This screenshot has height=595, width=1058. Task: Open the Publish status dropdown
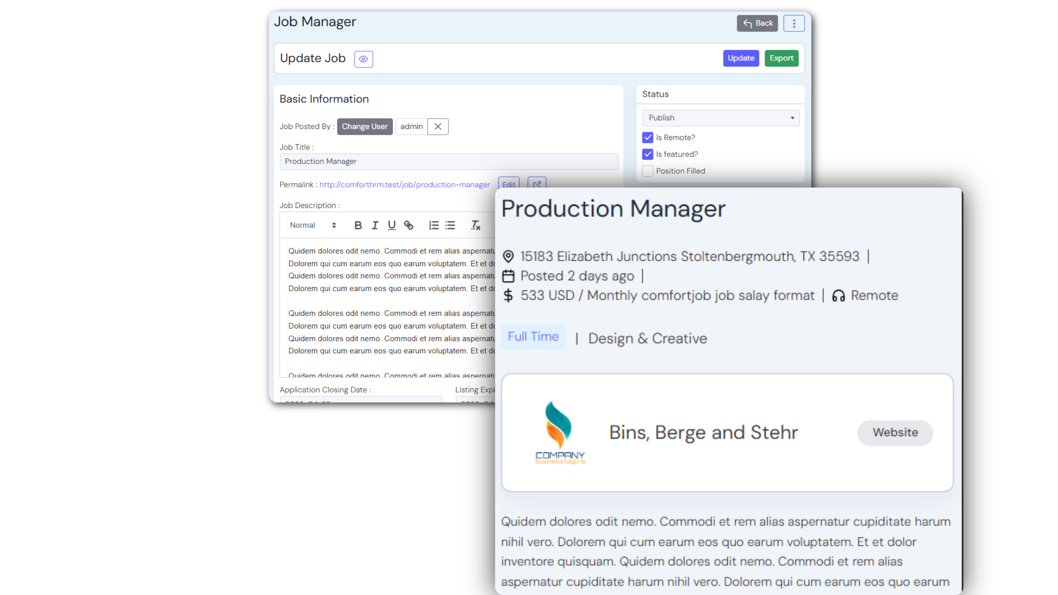[721, 118]
